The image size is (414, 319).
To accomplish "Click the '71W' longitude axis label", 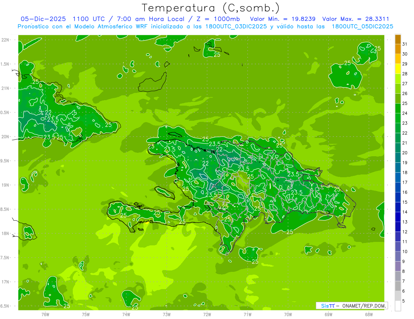I will [247, 315].
